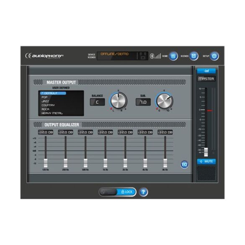Click the Output Equalizer heading
Viewport: 245px width, 245px height.
point(62,125)
